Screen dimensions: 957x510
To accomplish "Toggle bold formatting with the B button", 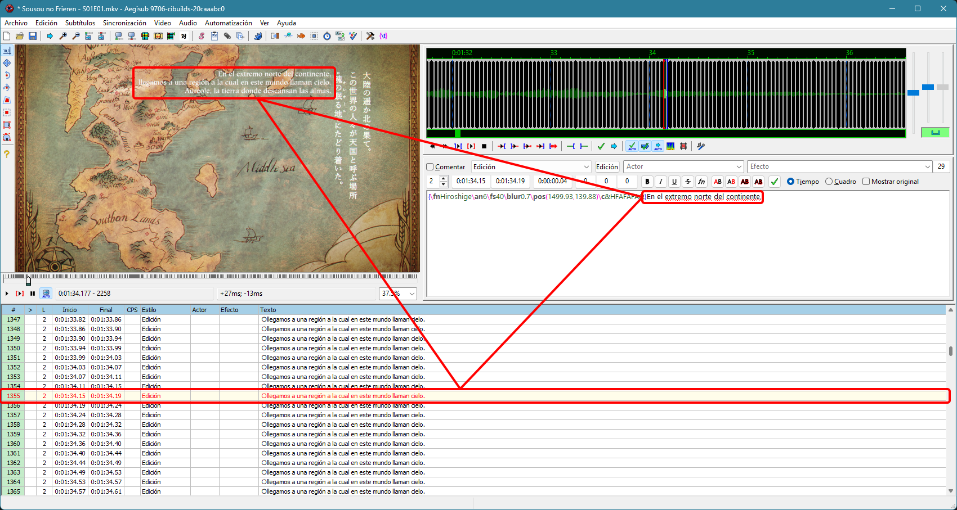I will pyautogui.click(x=647, y=182).
